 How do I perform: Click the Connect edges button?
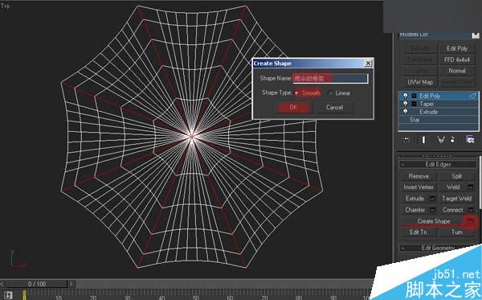[453, 210]
